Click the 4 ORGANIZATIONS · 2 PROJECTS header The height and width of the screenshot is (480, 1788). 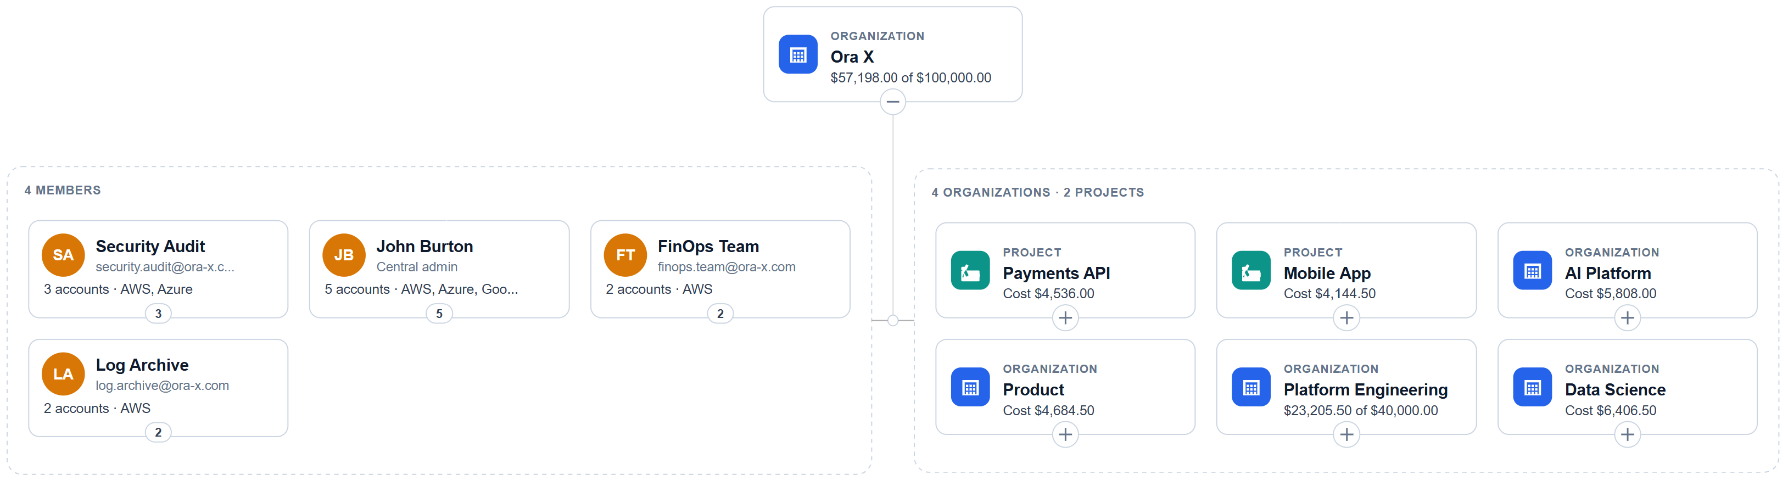tap(1037, 192)
